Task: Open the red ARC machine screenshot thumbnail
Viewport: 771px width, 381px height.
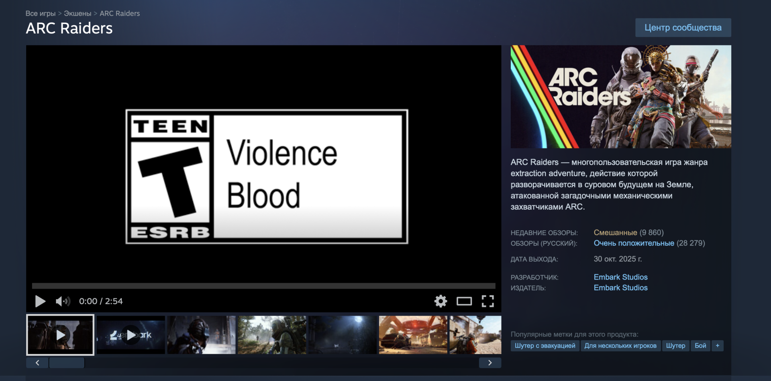Action: click(x=413, y=335)
